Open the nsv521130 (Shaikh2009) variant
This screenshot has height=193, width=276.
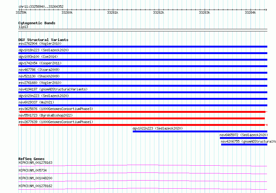[39, 76]
